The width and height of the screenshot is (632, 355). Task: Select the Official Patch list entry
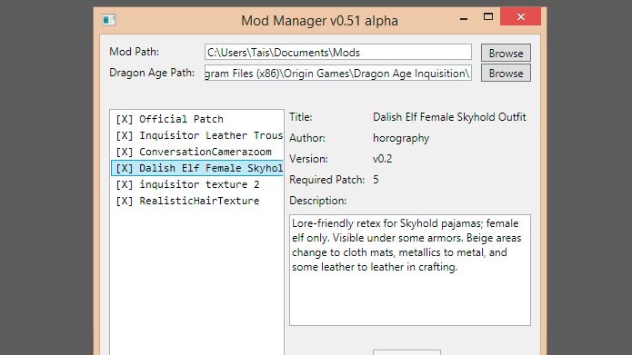click(197, 119)
